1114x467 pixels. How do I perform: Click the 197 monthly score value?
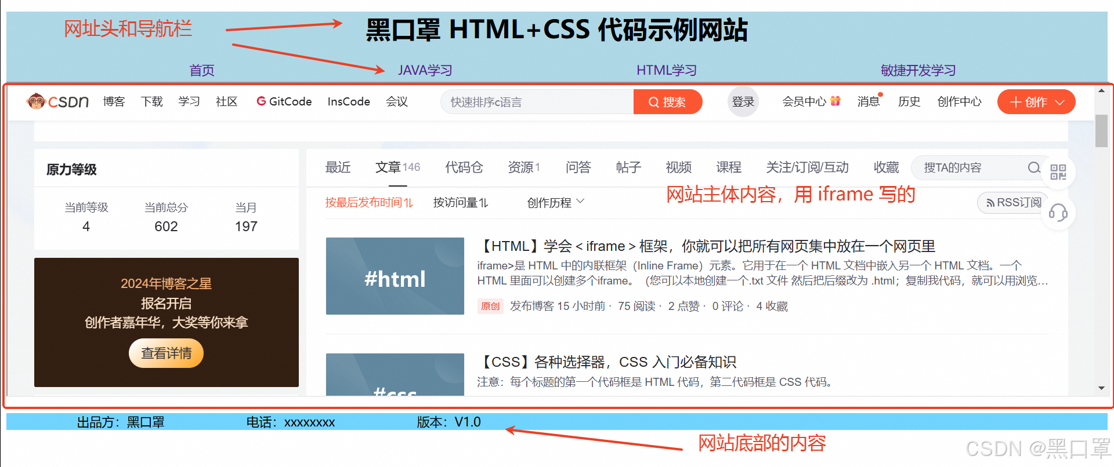pos(246,227)
